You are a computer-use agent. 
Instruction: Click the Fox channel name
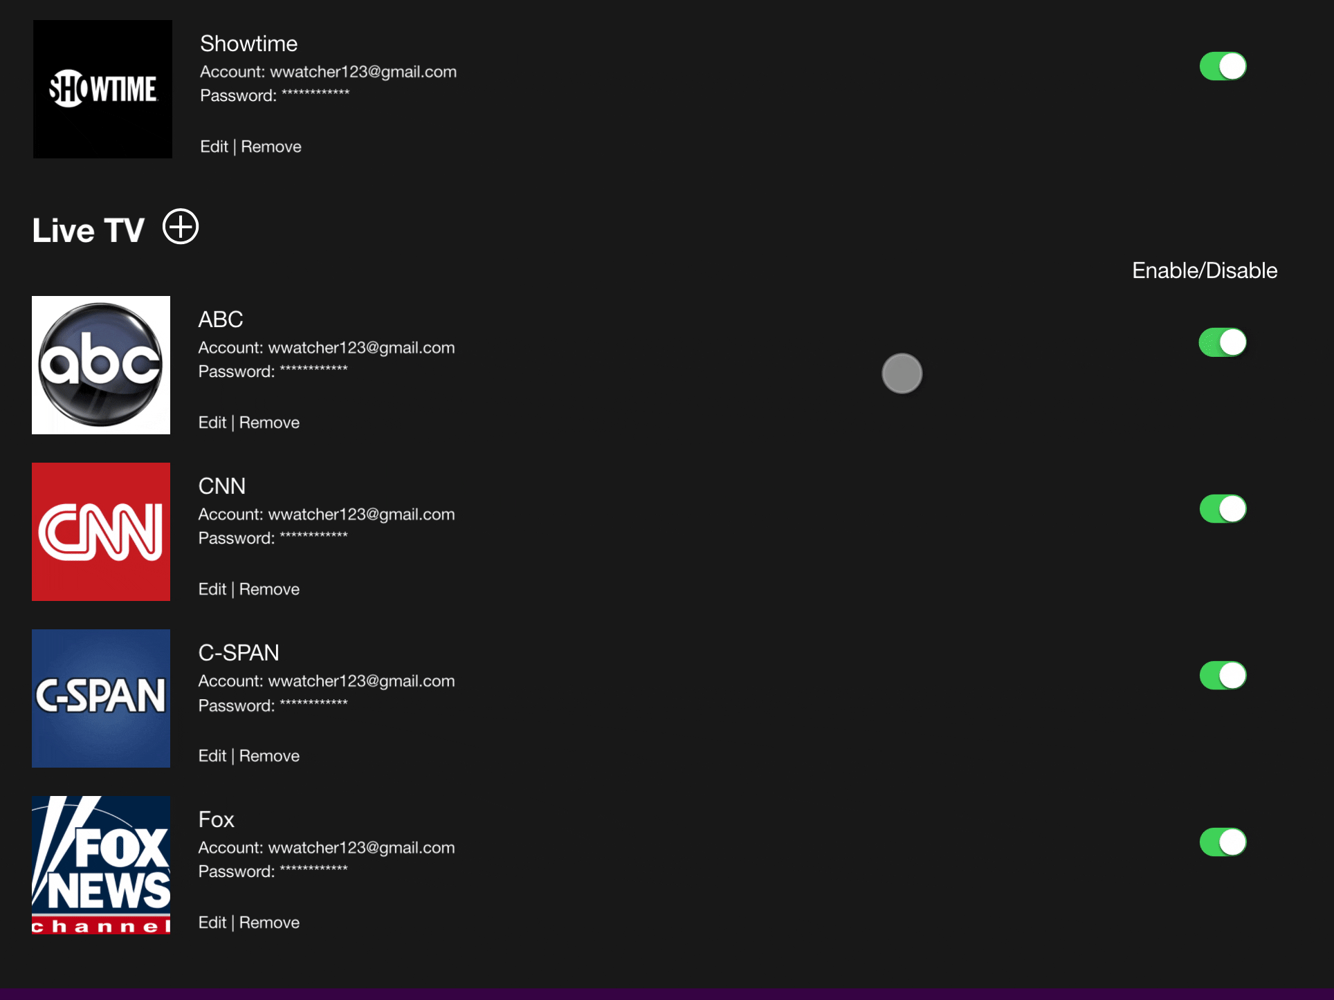pos(217,820)
